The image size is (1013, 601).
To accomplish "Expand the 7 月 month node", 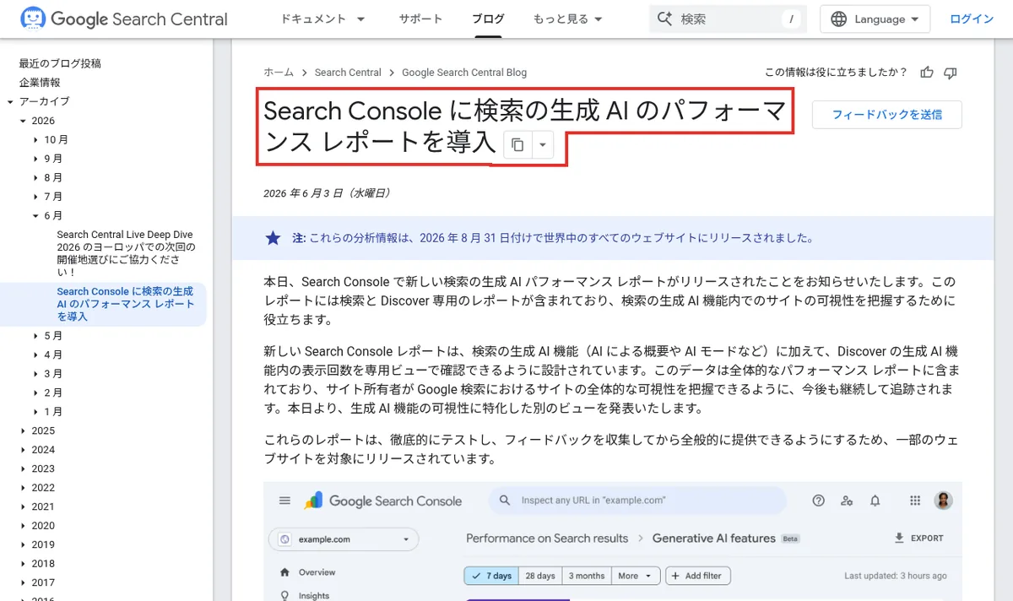I will coord(35,197).
